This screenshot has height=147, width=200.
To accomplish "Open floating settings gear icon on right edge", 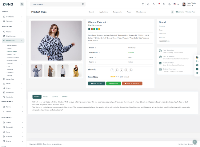I will point(197,65).
